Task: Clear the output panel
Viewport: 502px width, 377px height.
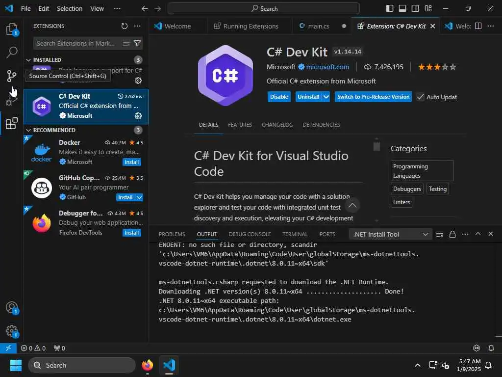Action: (x=440, y=234)
